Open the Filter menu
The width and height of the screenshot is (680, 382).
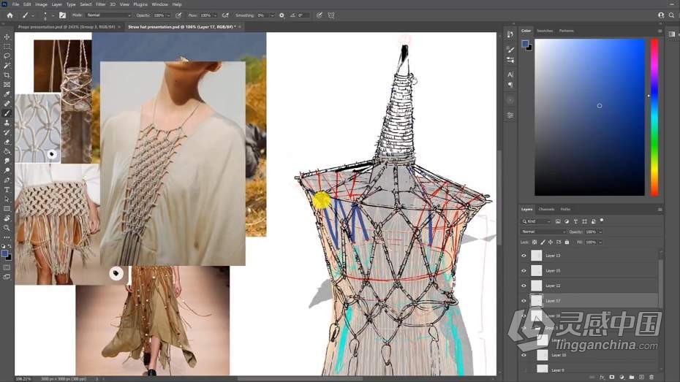(100, 4)
